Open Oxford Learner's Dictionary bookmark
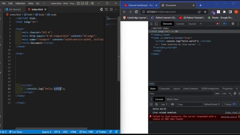This screenshot has width=240, height=135. point(163,18)
